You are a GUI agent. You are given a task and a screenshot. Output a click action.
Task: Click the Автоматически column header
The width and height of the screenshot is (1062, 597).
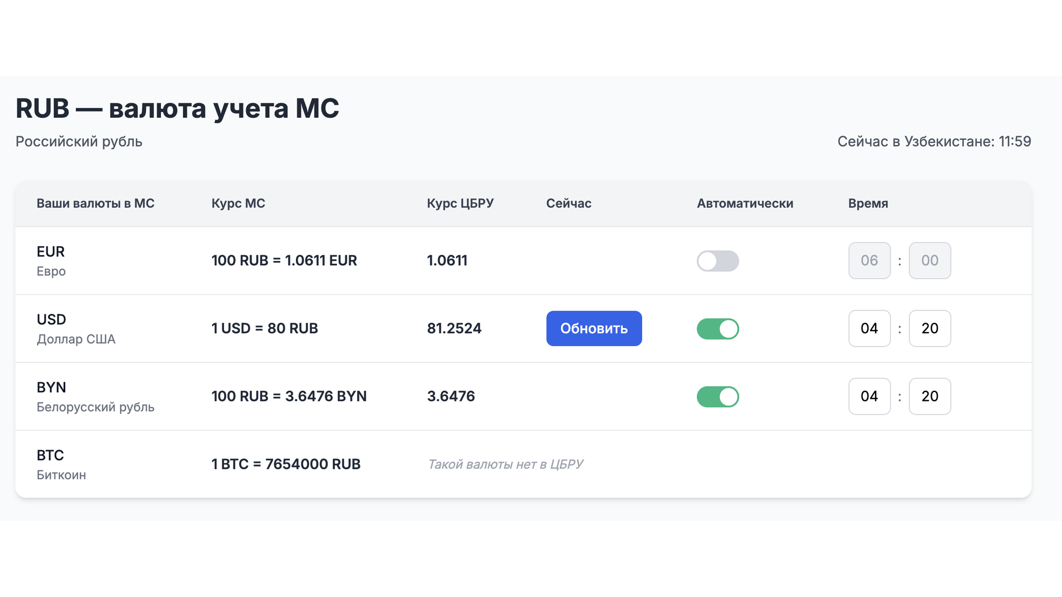(745, 203)
